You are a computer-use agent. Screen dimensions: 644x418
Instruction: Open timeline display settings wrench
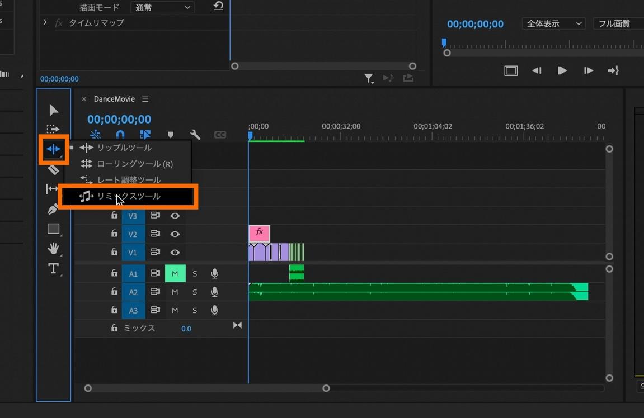click(195, 135)
